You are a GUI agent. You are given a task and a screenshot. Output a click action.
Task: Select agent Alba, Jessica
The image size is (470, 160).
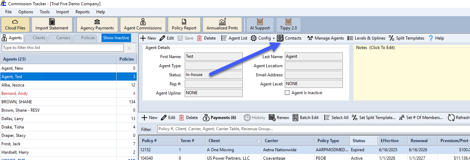tap(68, 85)
